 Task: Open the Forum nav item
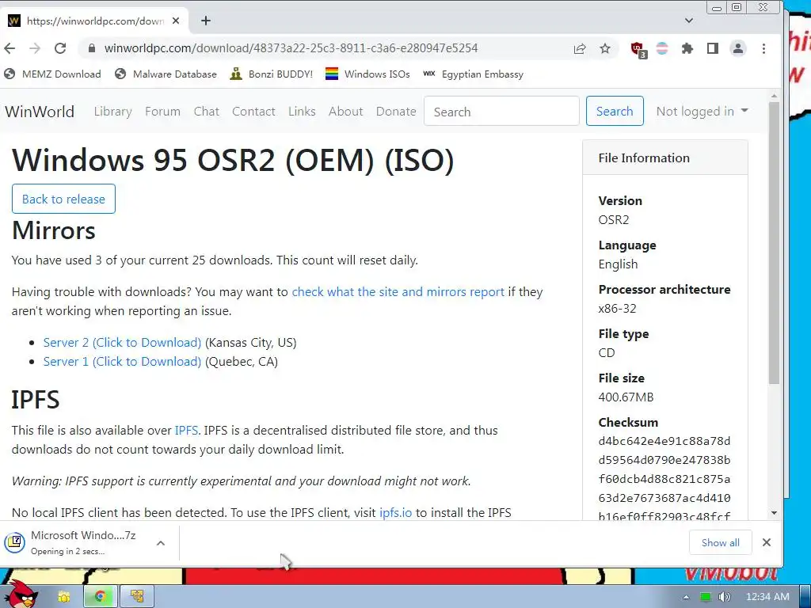[x=162, y=111]
